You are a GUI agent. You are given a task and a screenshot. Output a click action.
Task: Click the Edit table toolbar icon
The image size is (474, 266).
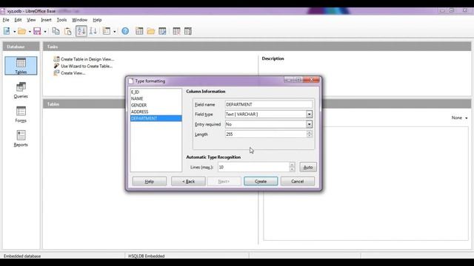tap(162, 31)
